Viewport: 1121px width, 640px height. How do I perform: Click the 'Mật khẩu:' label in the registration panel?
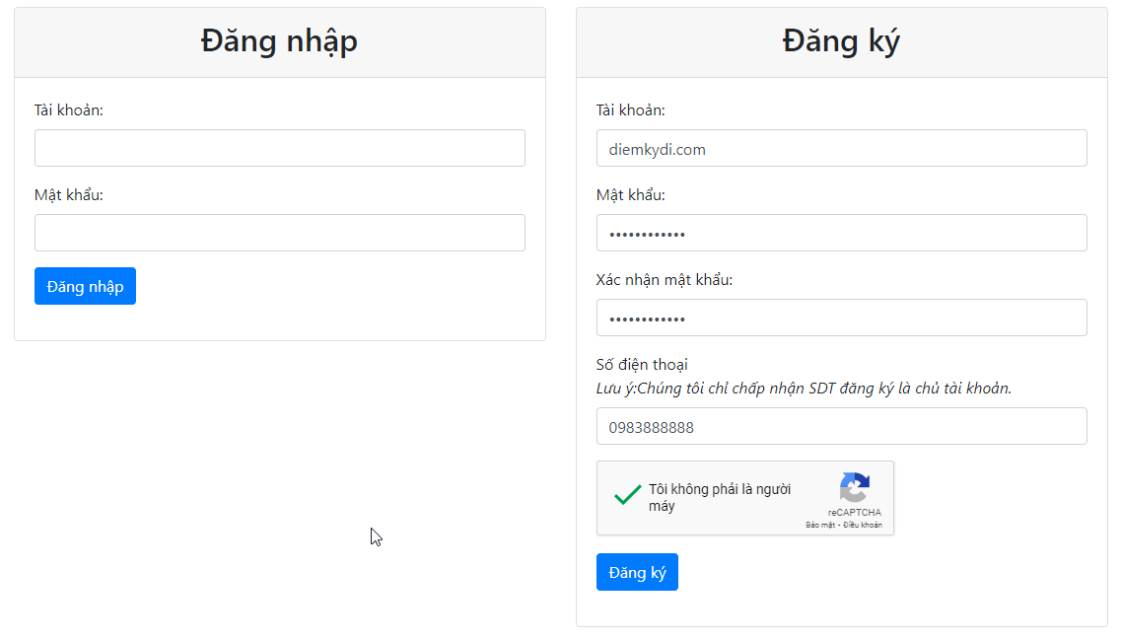(631, 194)
